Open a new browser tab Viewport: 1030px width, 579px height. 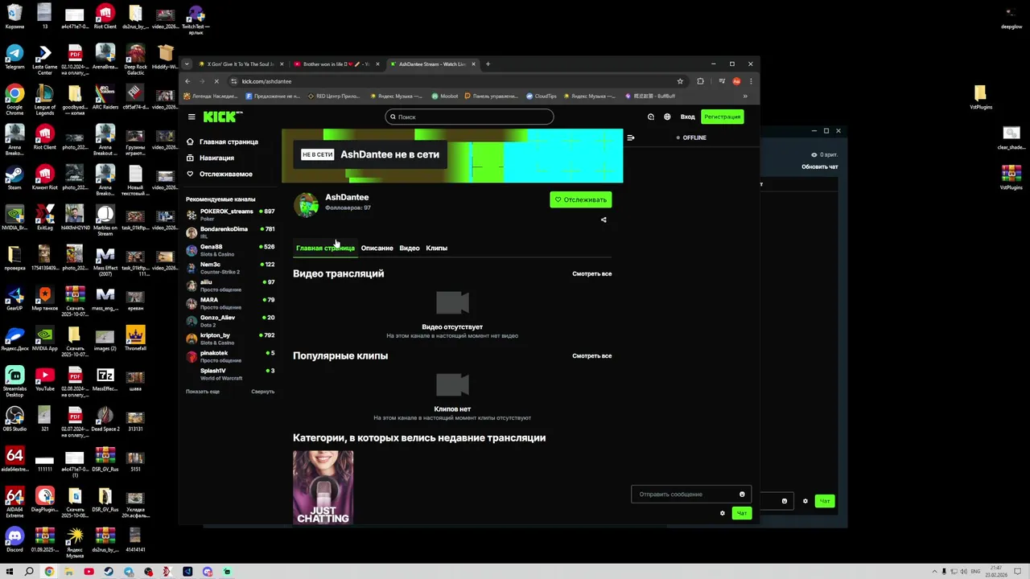pyautogui.click(x=488, y=64)
